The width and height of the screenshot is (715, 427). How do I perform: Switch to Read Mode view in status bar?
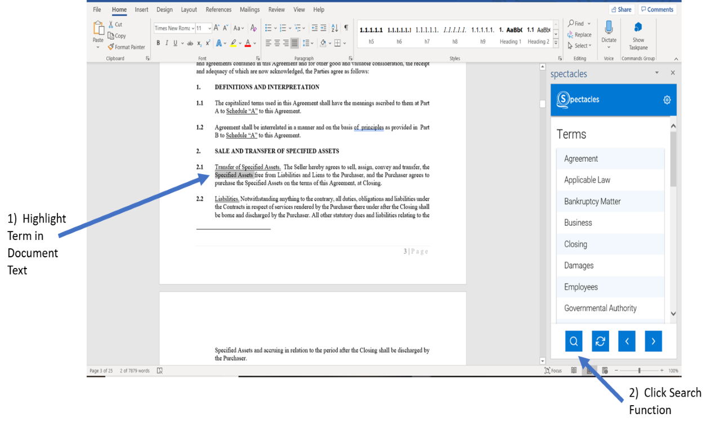point(574,371)
